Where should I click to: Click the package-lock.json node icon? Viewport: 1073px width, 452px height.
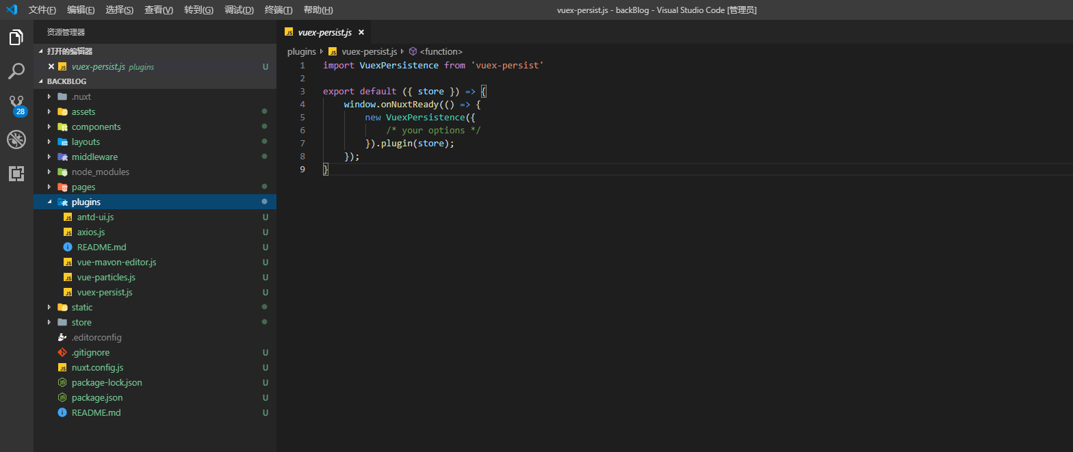click(62, 382)
